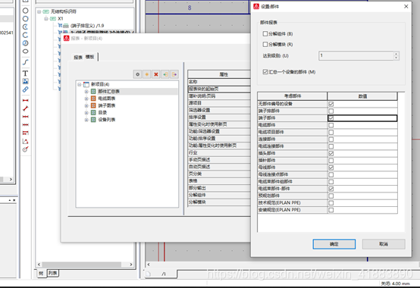Expand the 部件汇总表 tree node
Viewport: 420px width, 288px height.
click(x=86, y=92)
